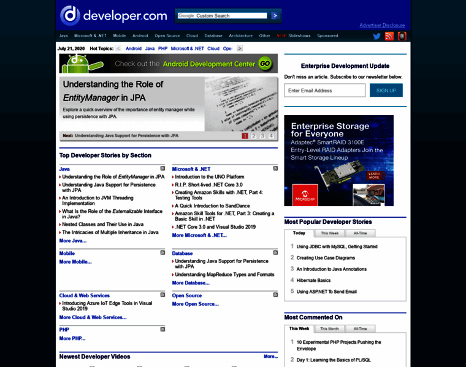Viewport: 466px width, 367px height.
Task: Open the Mobile nav menu item
Action: click(120, 35)
